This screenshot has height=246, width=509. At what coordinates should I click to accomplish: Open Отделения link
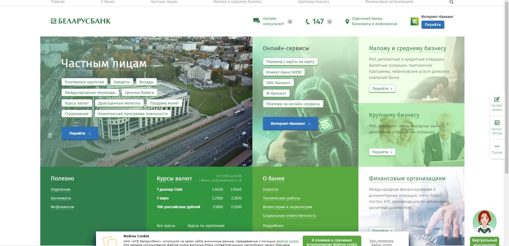(x=60, y=189)
